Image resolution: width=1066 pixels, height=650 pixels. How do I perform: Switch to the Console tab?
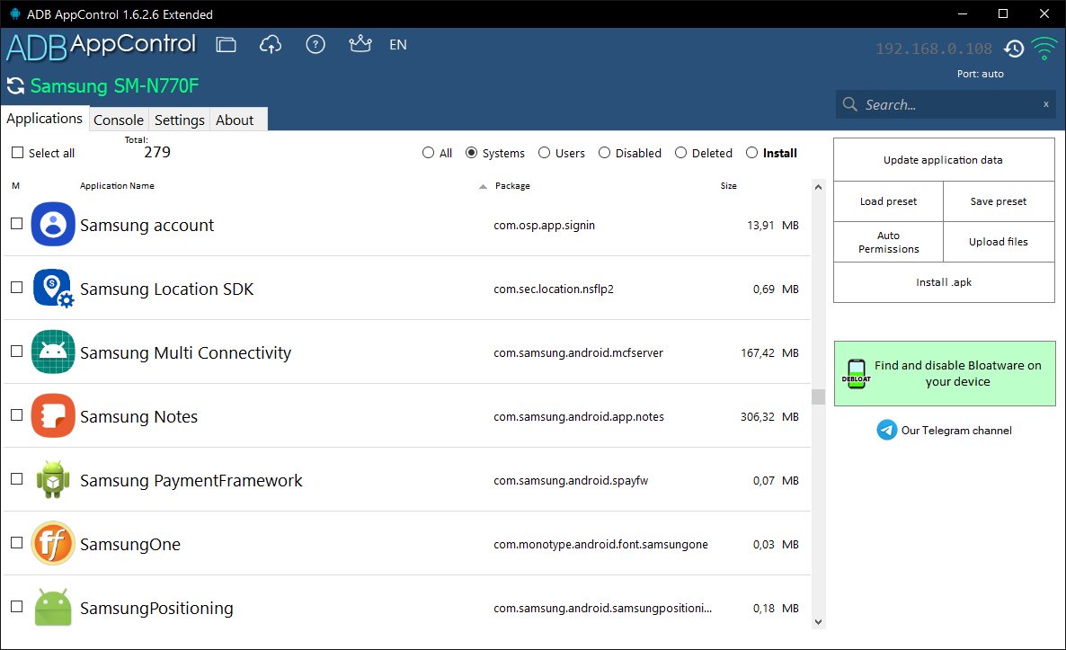[x=119, y=120]
